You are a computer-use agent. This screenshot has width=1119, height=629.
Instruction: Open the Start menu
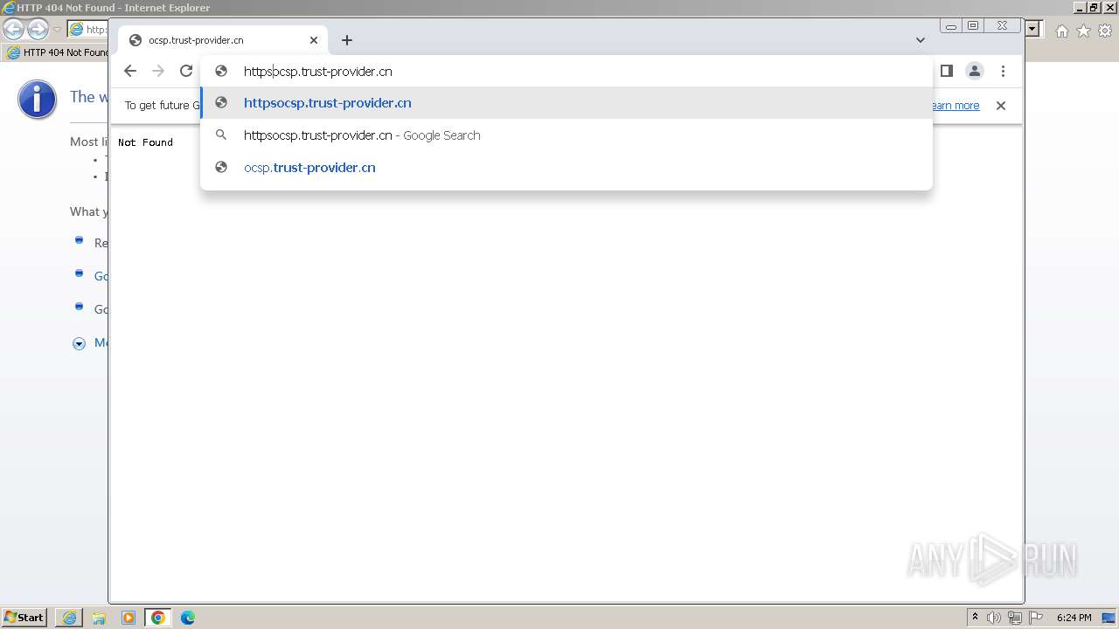pos(24,618)
